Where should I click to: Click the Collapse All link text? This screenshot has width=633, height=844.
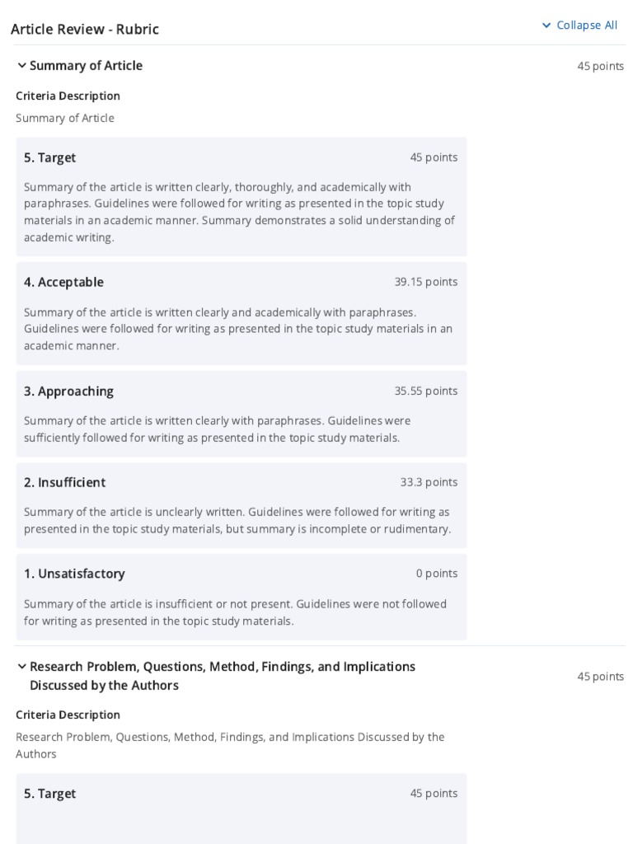pyautogui.click(x=587, y=26)
